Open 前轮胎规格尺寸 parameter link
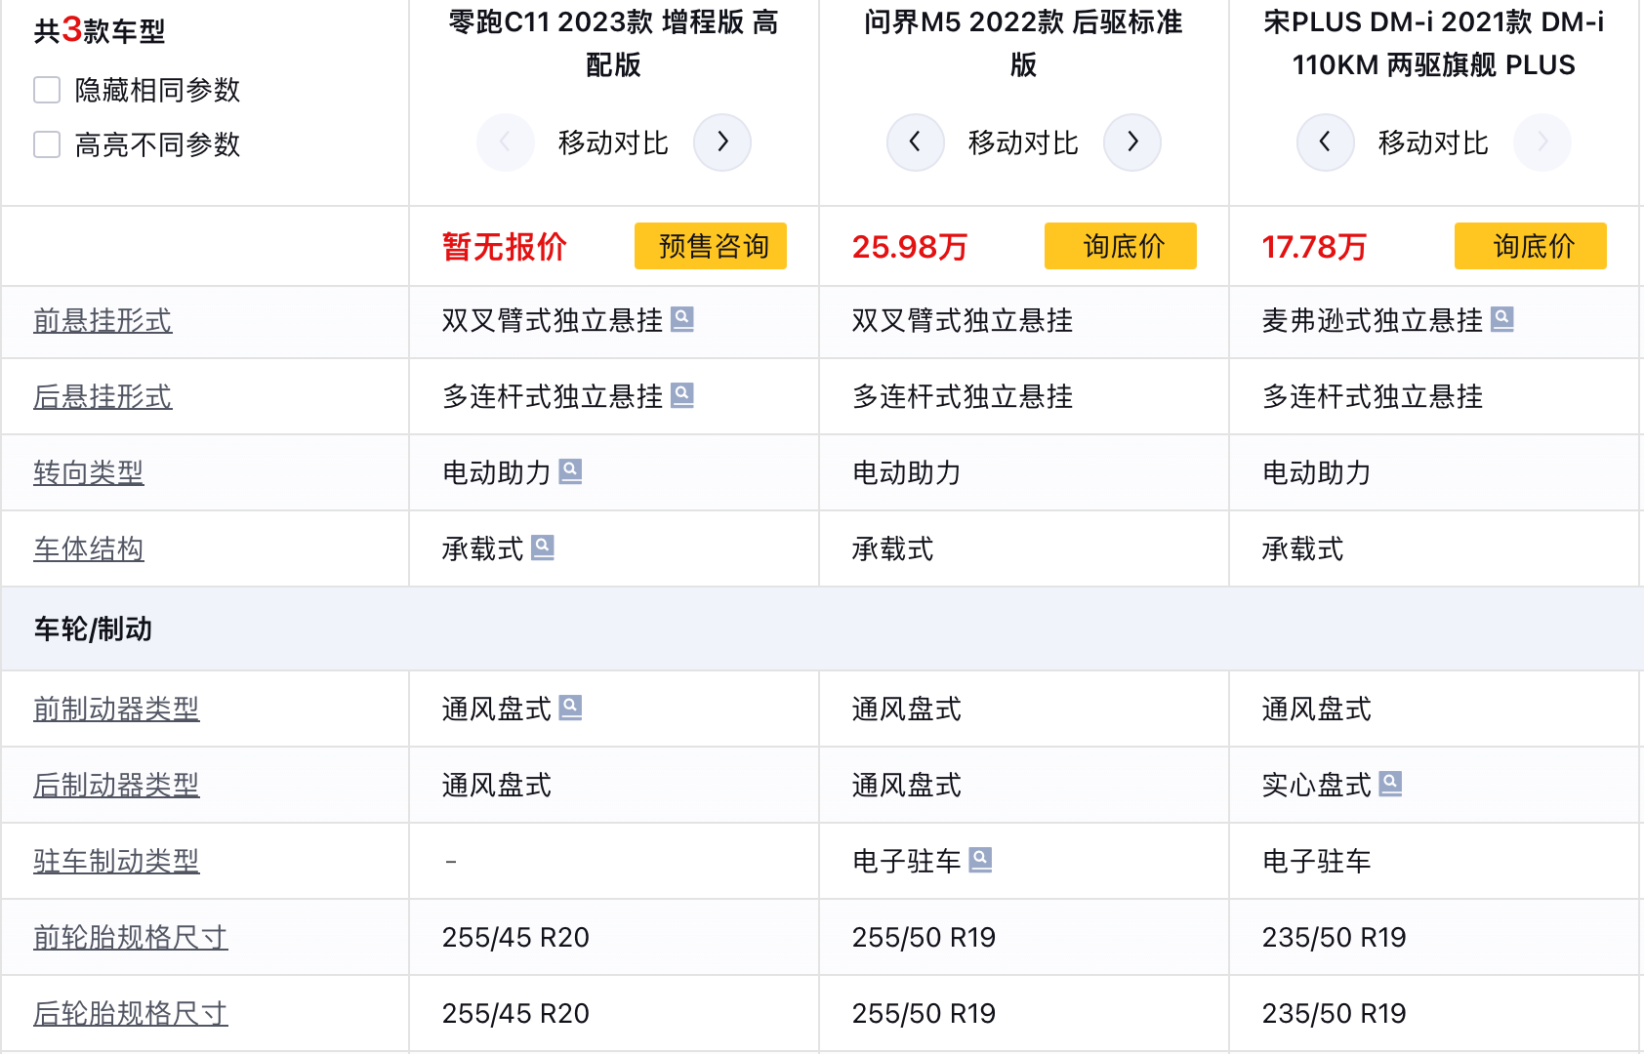Viewport: 1644px width, 1054px height. (x=131, y=938)
